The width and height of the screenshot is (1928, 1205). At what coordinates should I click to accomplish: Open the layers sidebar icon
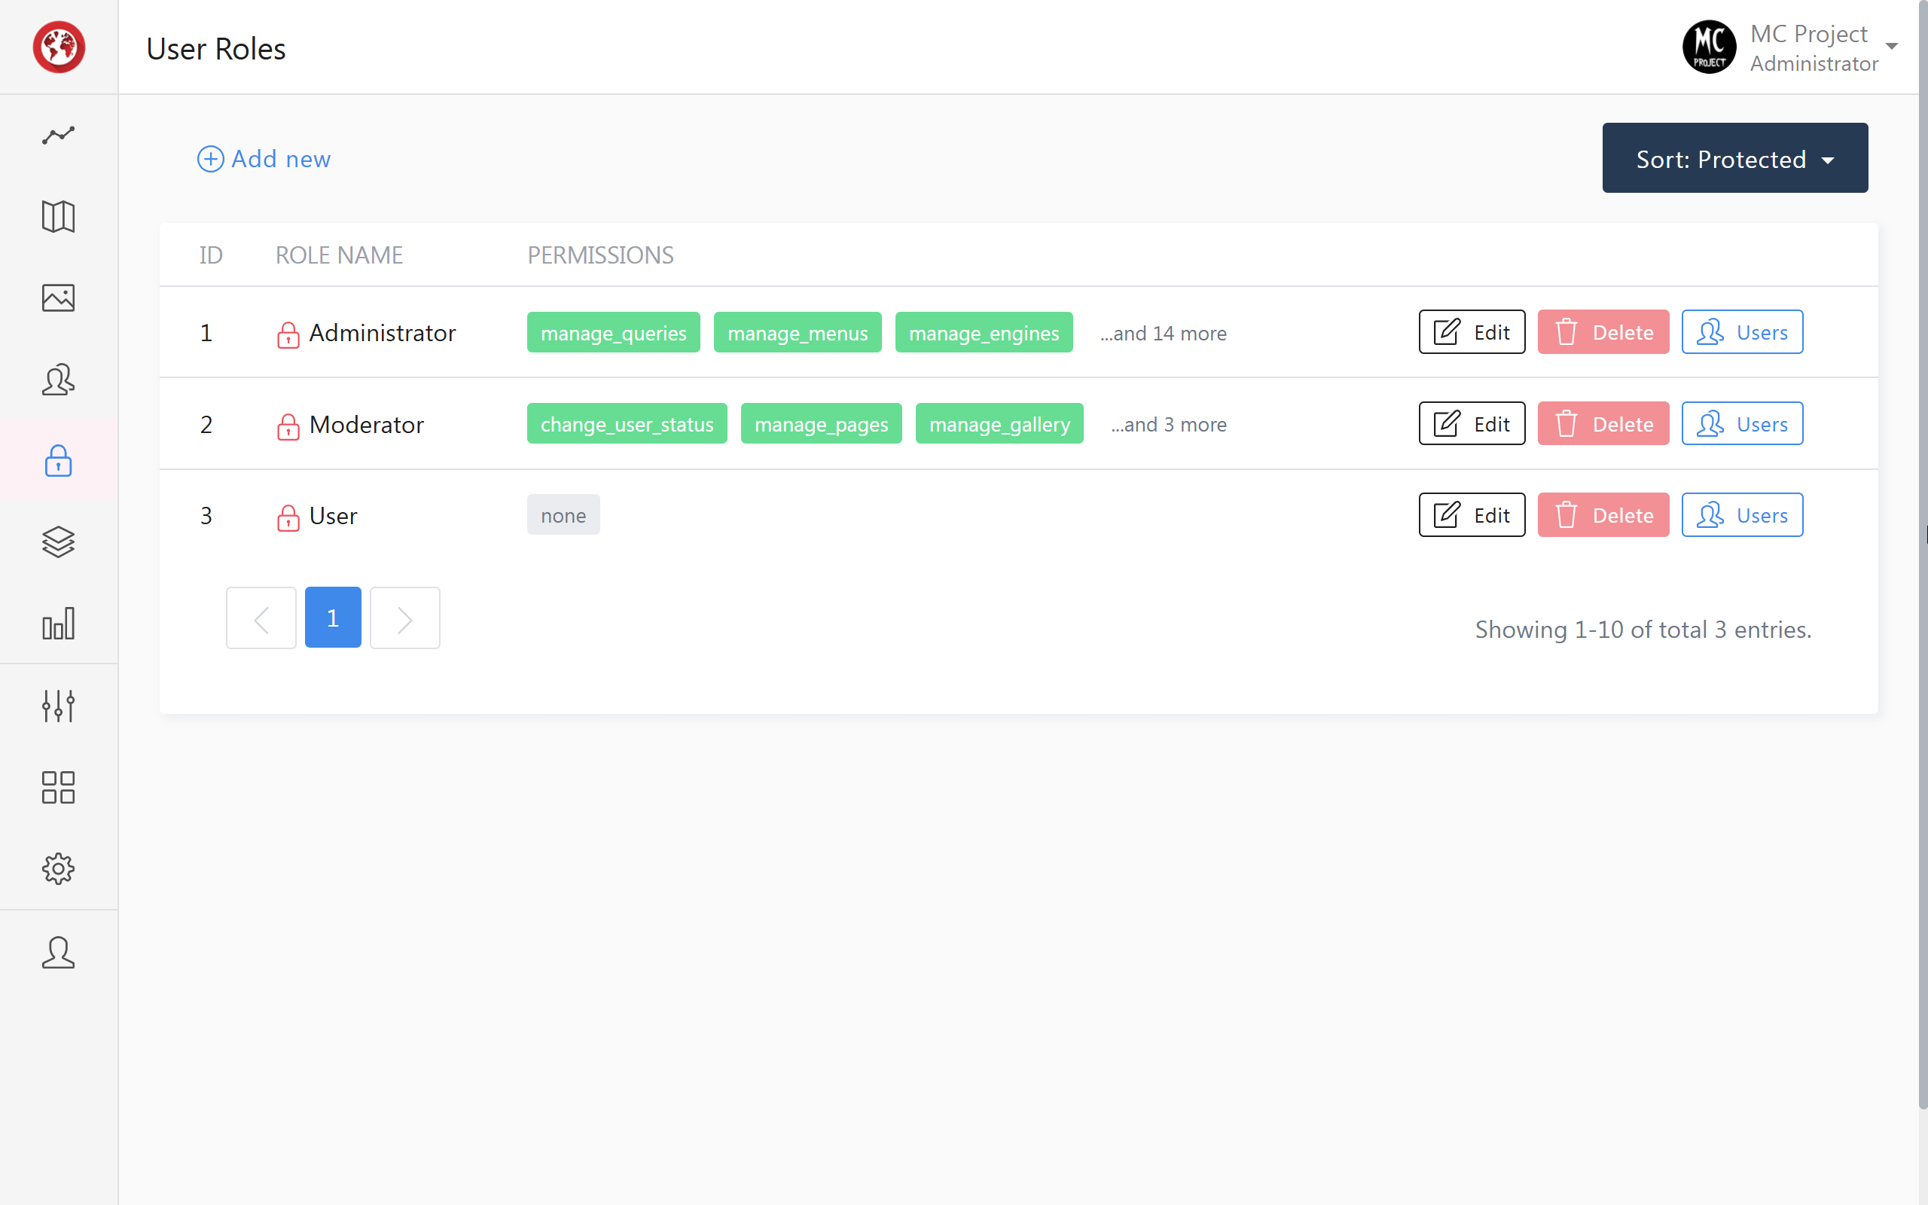58,542
